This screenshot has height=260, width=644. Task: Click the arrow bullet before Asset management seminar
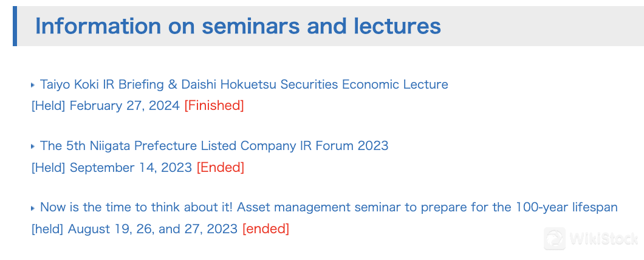(33, 208)
